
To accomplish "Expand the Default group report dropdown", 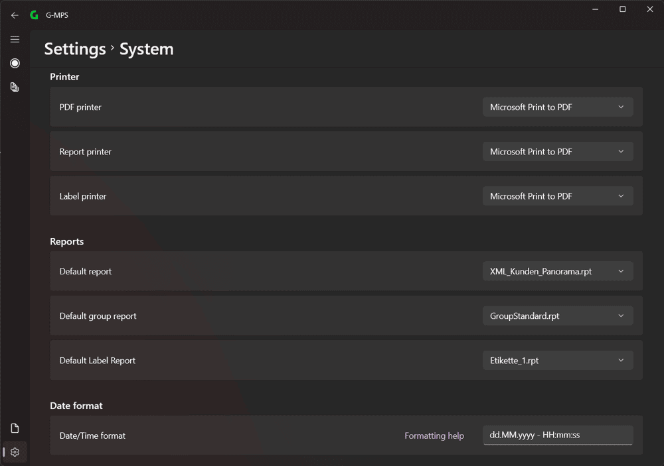I will 558,316.
